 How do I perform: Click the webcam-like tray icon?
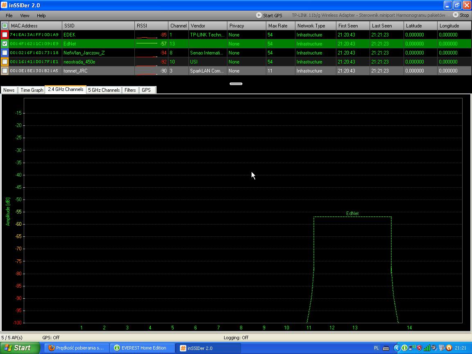pyautogui.click(x=434, y=348)
